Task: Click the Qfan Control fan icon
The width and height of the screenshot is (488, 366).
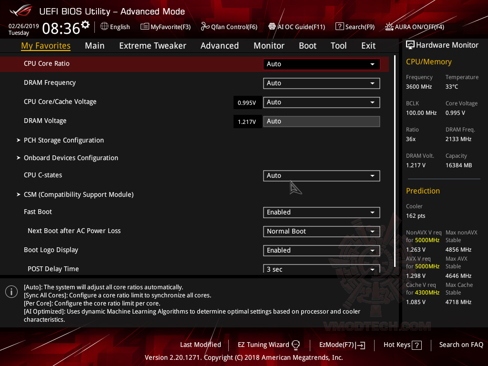Action: pyautogui.click(x=205, y=27)
